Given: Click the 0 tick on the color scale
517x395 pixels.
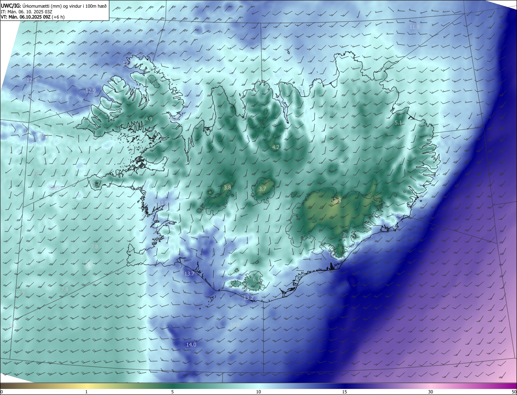Looking at the screenshot, I should [1, 392].
